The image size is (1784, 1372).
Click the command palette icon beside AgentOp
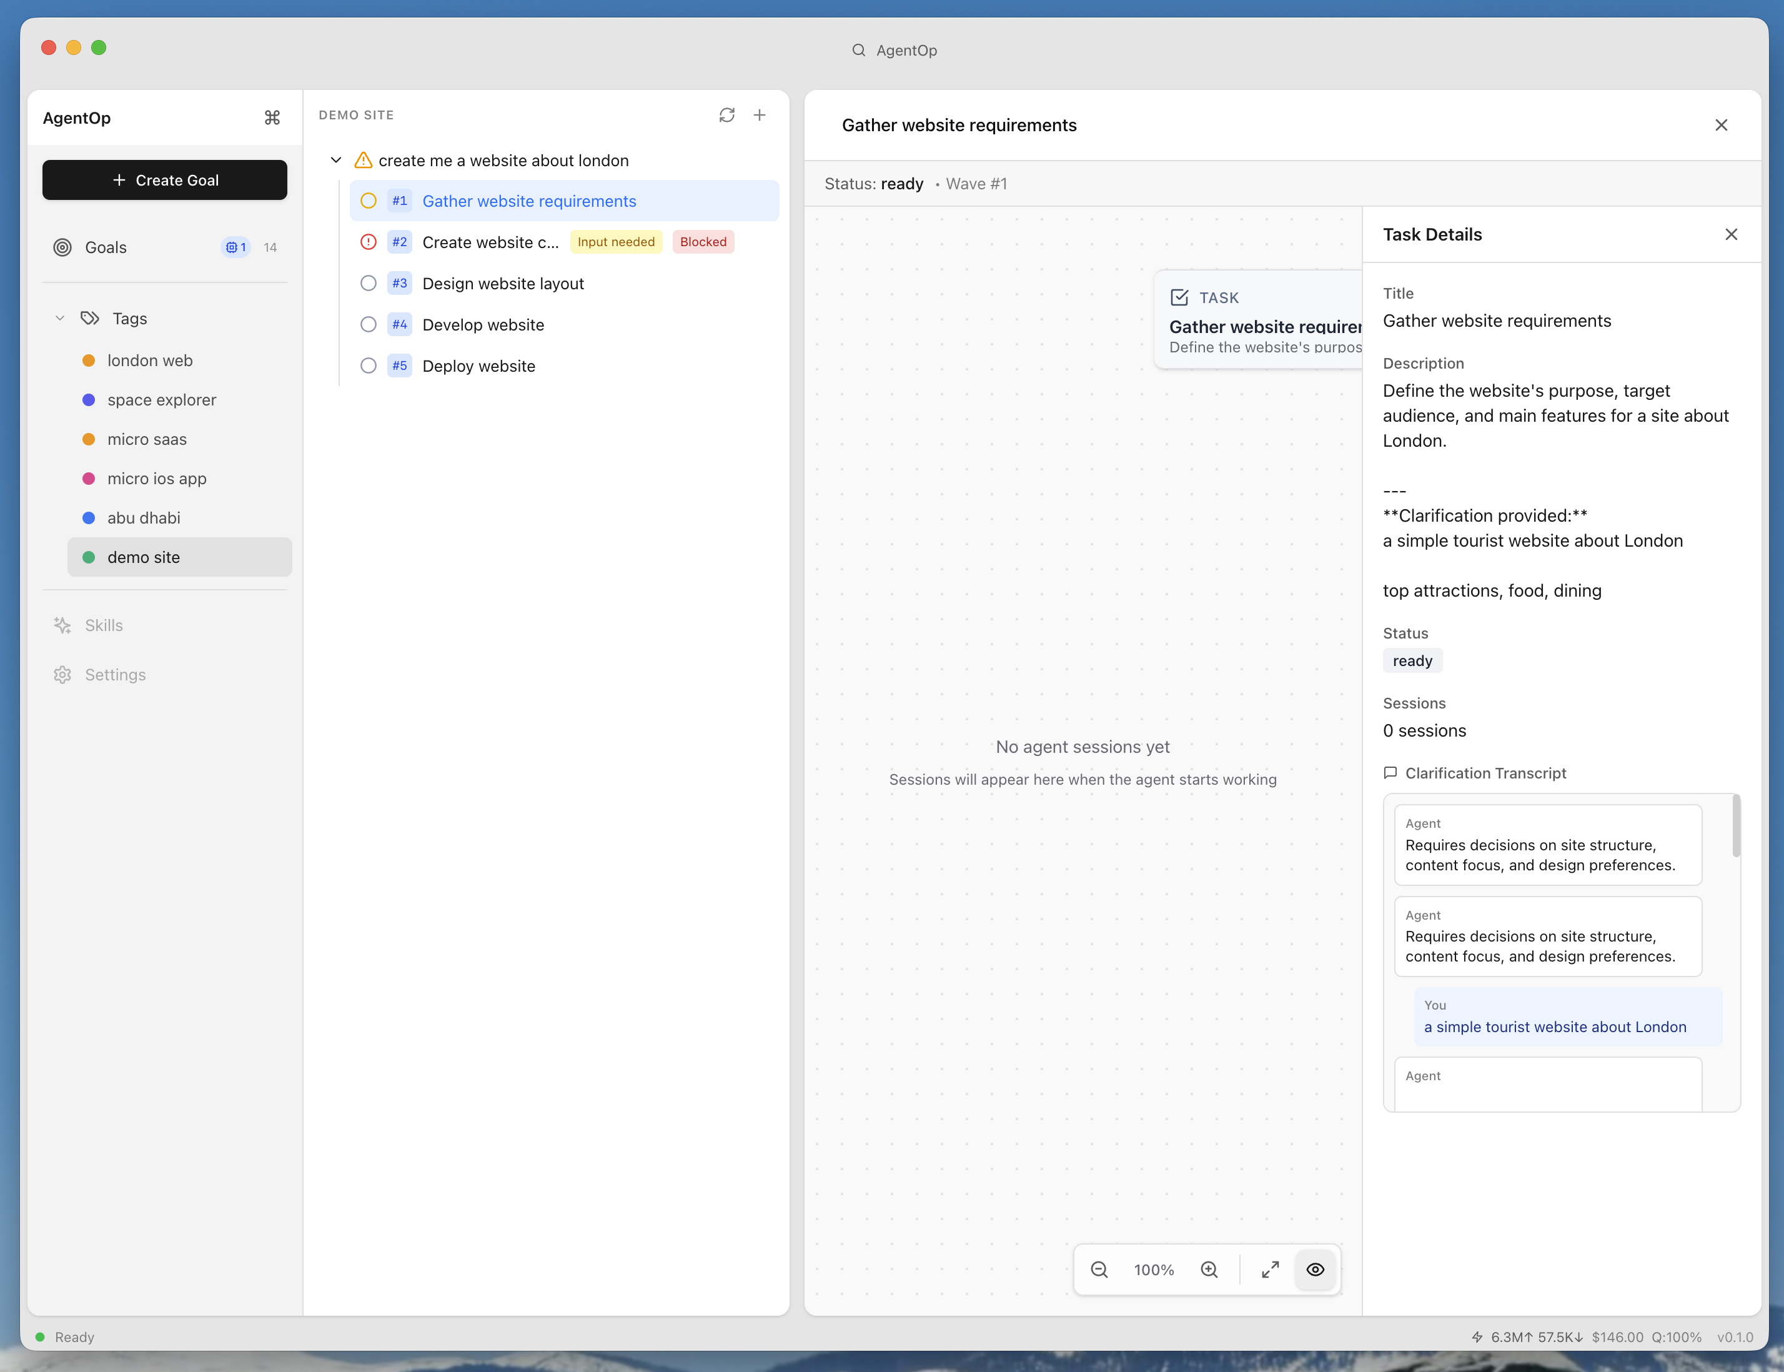click(272, 117)
